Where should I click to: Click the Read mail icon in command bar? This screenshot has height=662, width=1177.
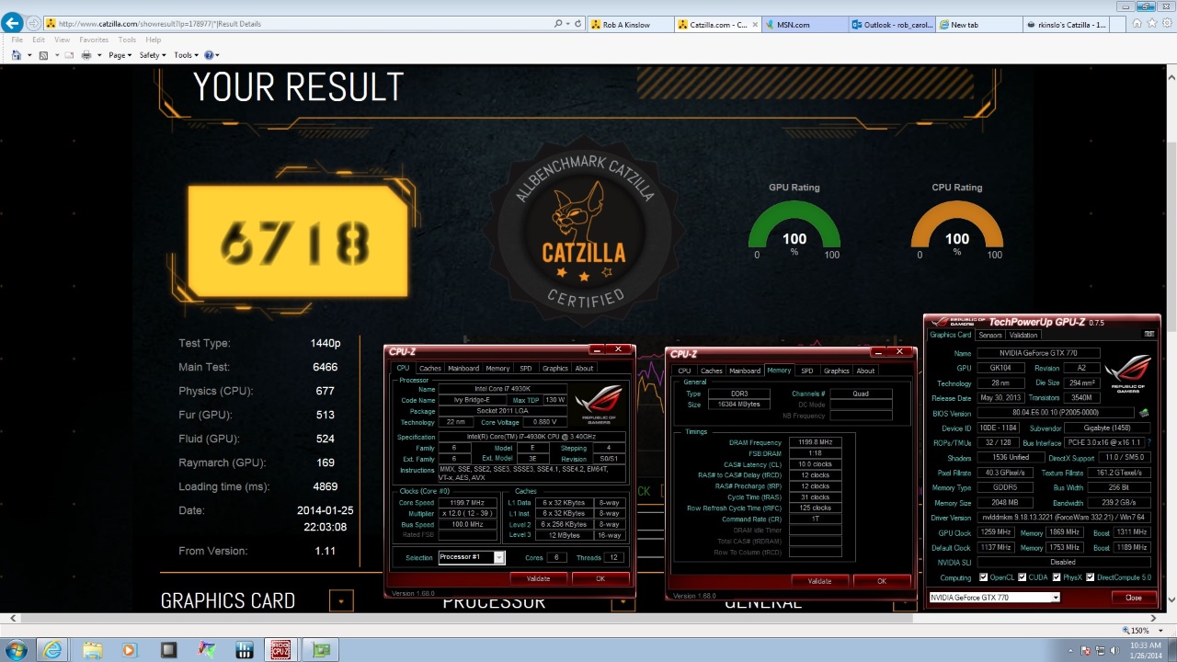point(70,55)
